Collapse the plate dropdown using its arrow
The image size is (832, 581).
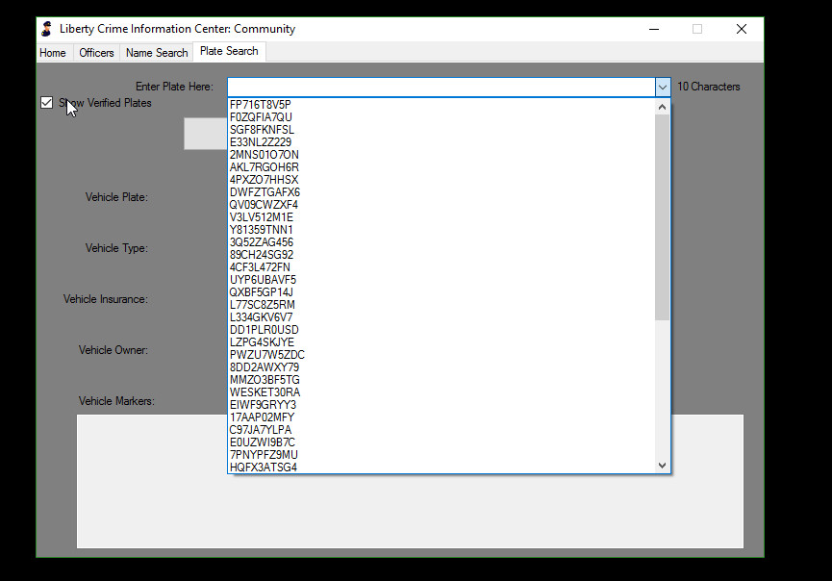click(662, 87)
